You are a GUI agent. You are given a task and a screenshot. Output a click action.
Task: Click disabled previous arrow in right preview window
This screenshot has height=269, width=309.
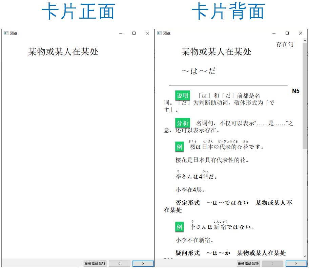(272, 264)
